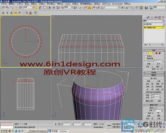Click the Render Scene teapot icon

pos(151,8)
